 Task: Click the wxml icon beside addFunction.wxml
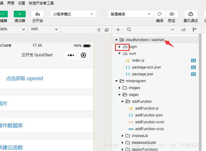131,122
